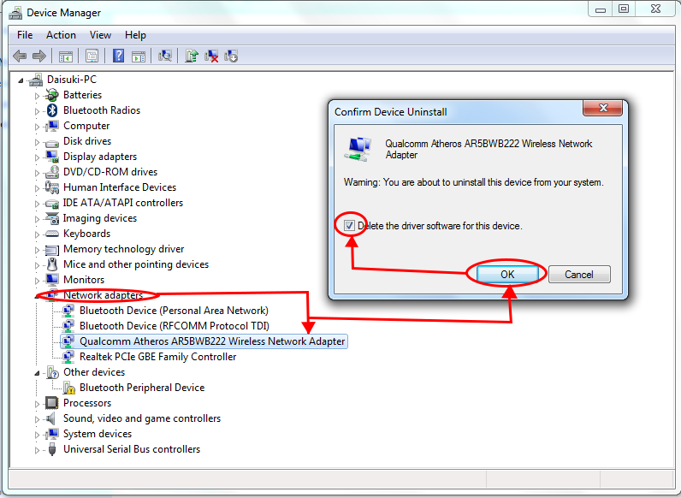Screen dimensions: 681x498
Task: Select the System devices label
Action: pyautogui.click(x=98, y=434)
